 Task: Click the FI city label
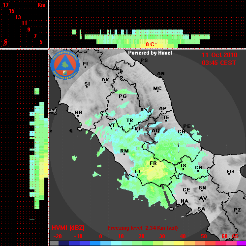pyautogui.click(x=86, y=63)
